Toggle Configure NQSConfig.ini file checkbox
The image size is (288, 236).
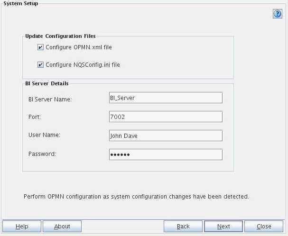pyautogui.click(x=41, y=64)
